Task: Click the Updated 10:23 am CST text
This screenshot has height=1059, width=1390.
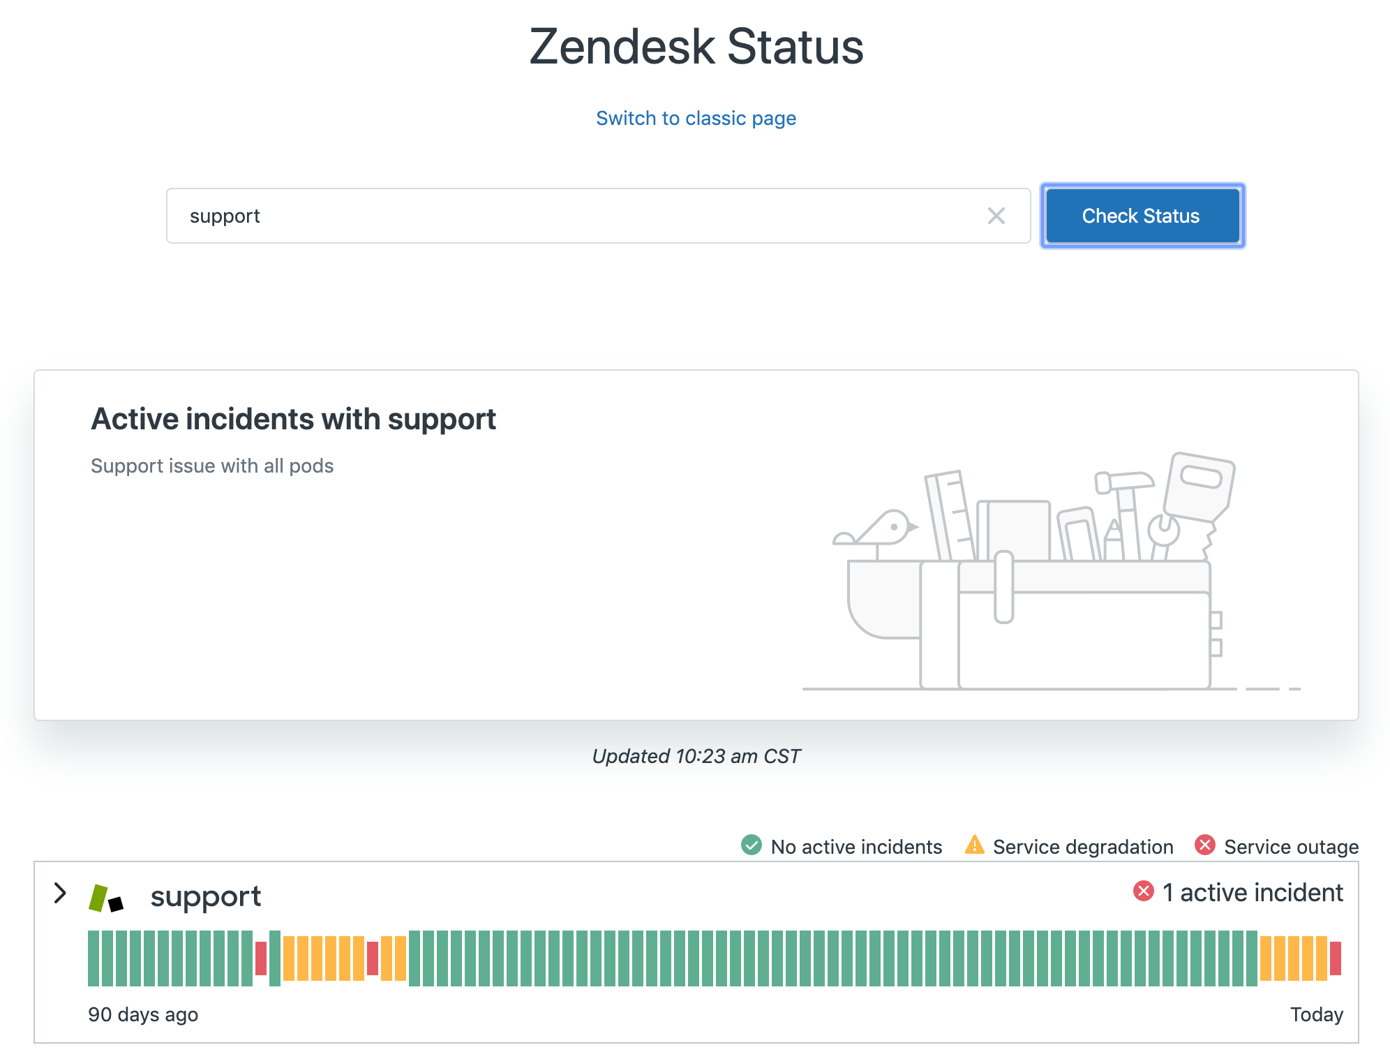Action: [696, 756]
